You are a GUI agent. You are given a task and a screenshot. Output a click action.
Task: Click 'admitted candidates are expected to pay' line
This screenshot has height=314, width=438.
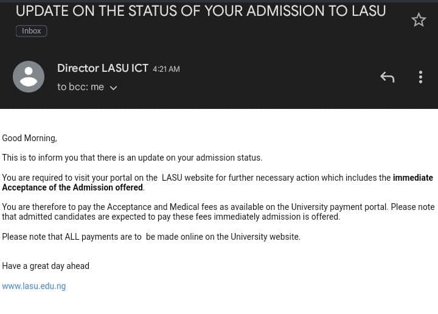click(171, 217)
